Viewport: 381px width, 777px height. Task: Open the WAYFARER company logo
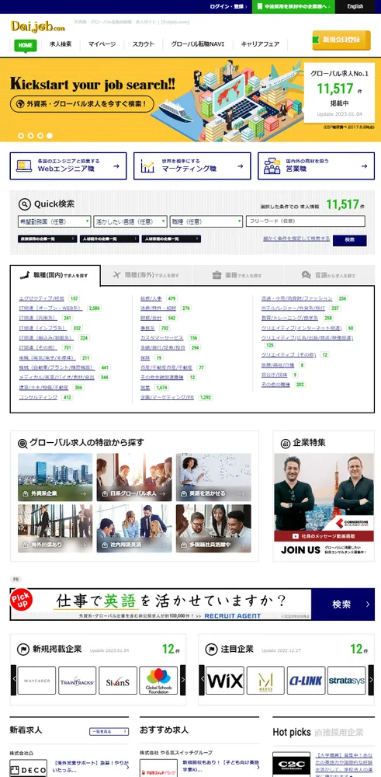pyautogui.click(x=36, y=681)
